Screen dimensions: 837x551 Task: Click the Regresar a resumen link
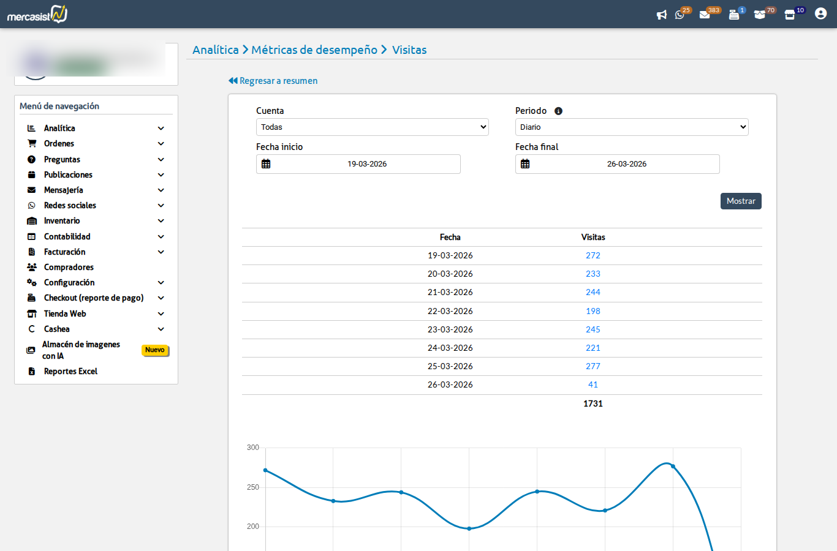(x=273, y=81)
